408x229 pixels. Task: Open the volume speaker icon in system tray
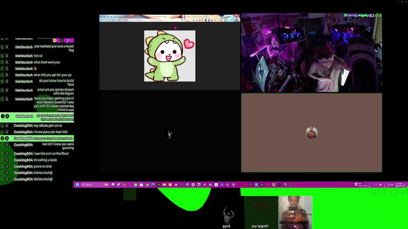tap(392, 184)
